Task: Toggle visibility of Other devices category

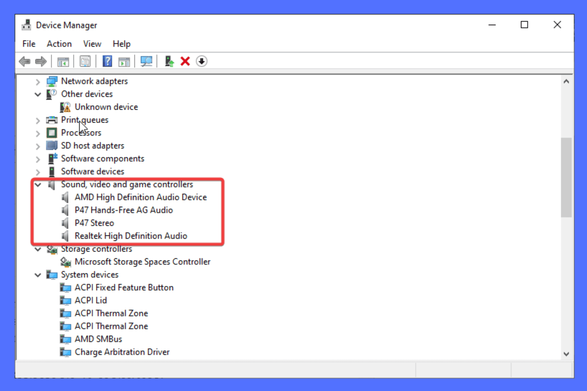Action: [x=38, y=94]
